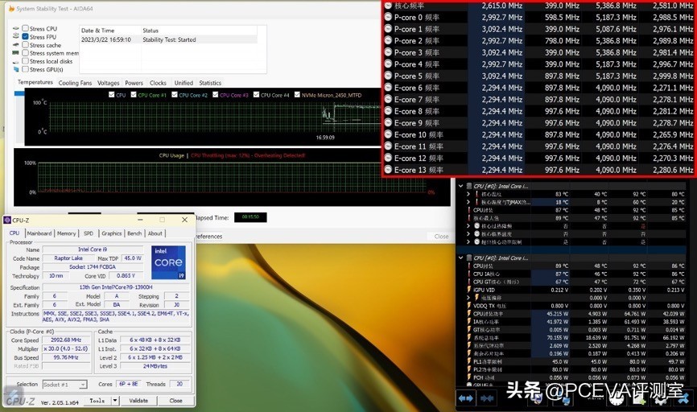
Task: Enable Stress system memory checkbox
Action: (x=25, y=53)
